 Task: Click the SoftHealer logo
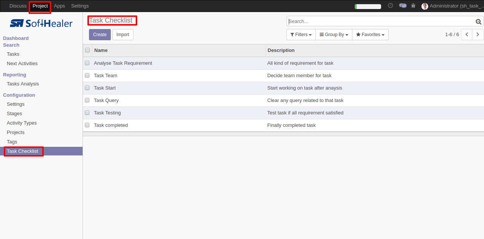tap(41, 23)
